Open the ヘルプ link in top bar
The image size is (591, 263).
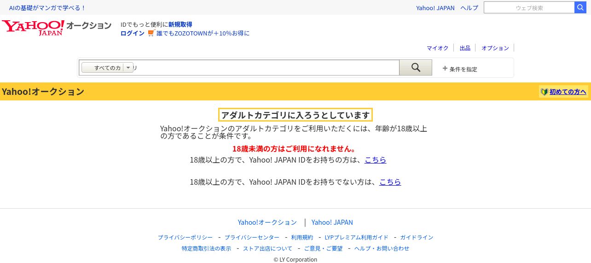469,8
